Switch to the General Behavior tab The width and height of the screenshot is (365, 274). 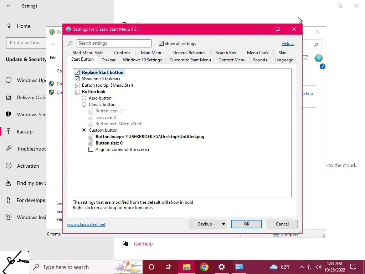[189, 53]
